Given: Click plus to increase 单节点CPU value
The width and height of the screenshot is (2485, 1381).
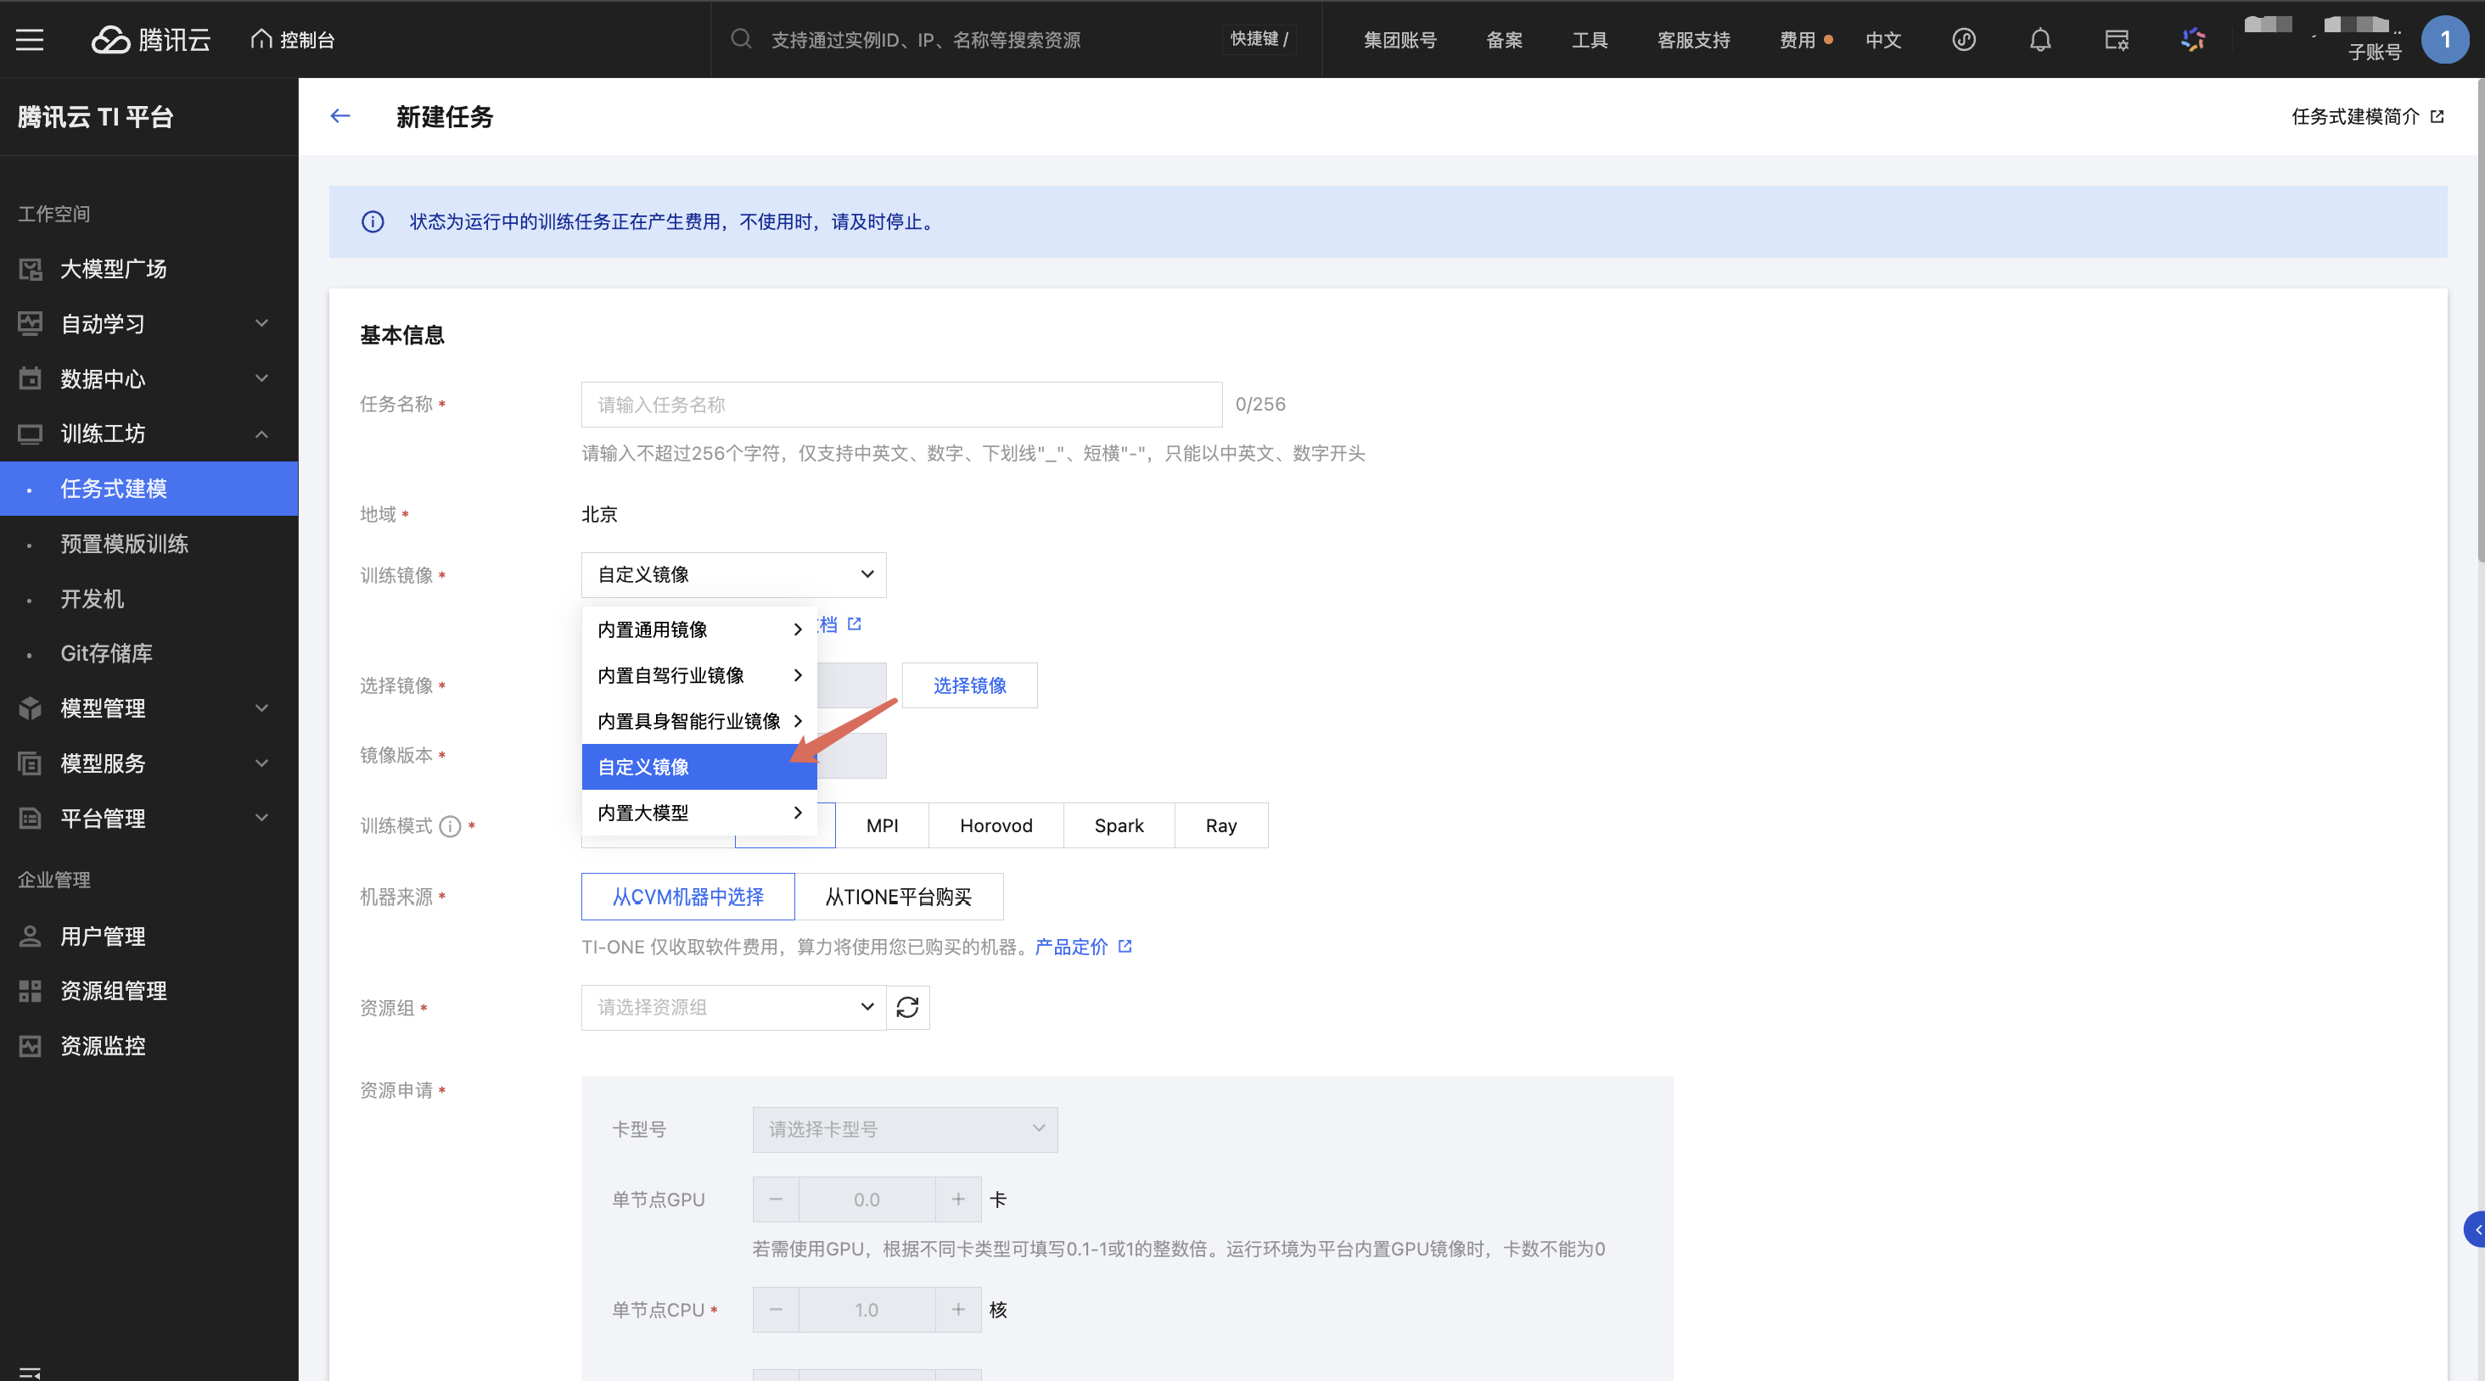Looking at the screenshot, I should click(958, 1310).
